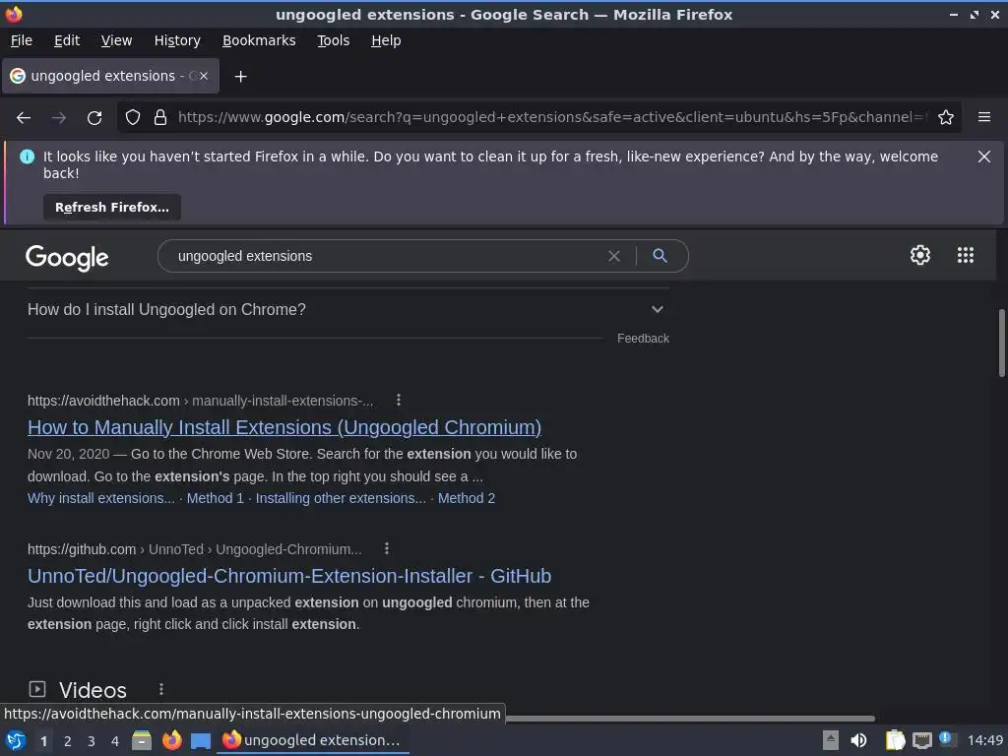Image resolution: width=1008 pixels, height=756 pixels.
Task: Click the Google logo
Action: coord(67,258)
